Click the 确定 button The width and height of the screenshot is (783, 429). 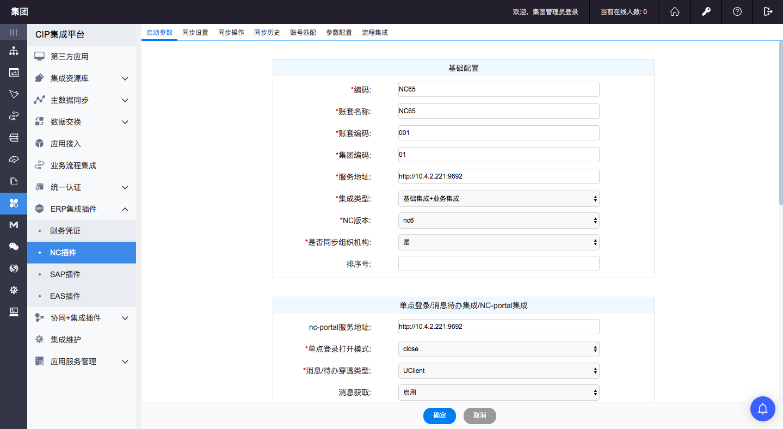click(x=440, y=416)
